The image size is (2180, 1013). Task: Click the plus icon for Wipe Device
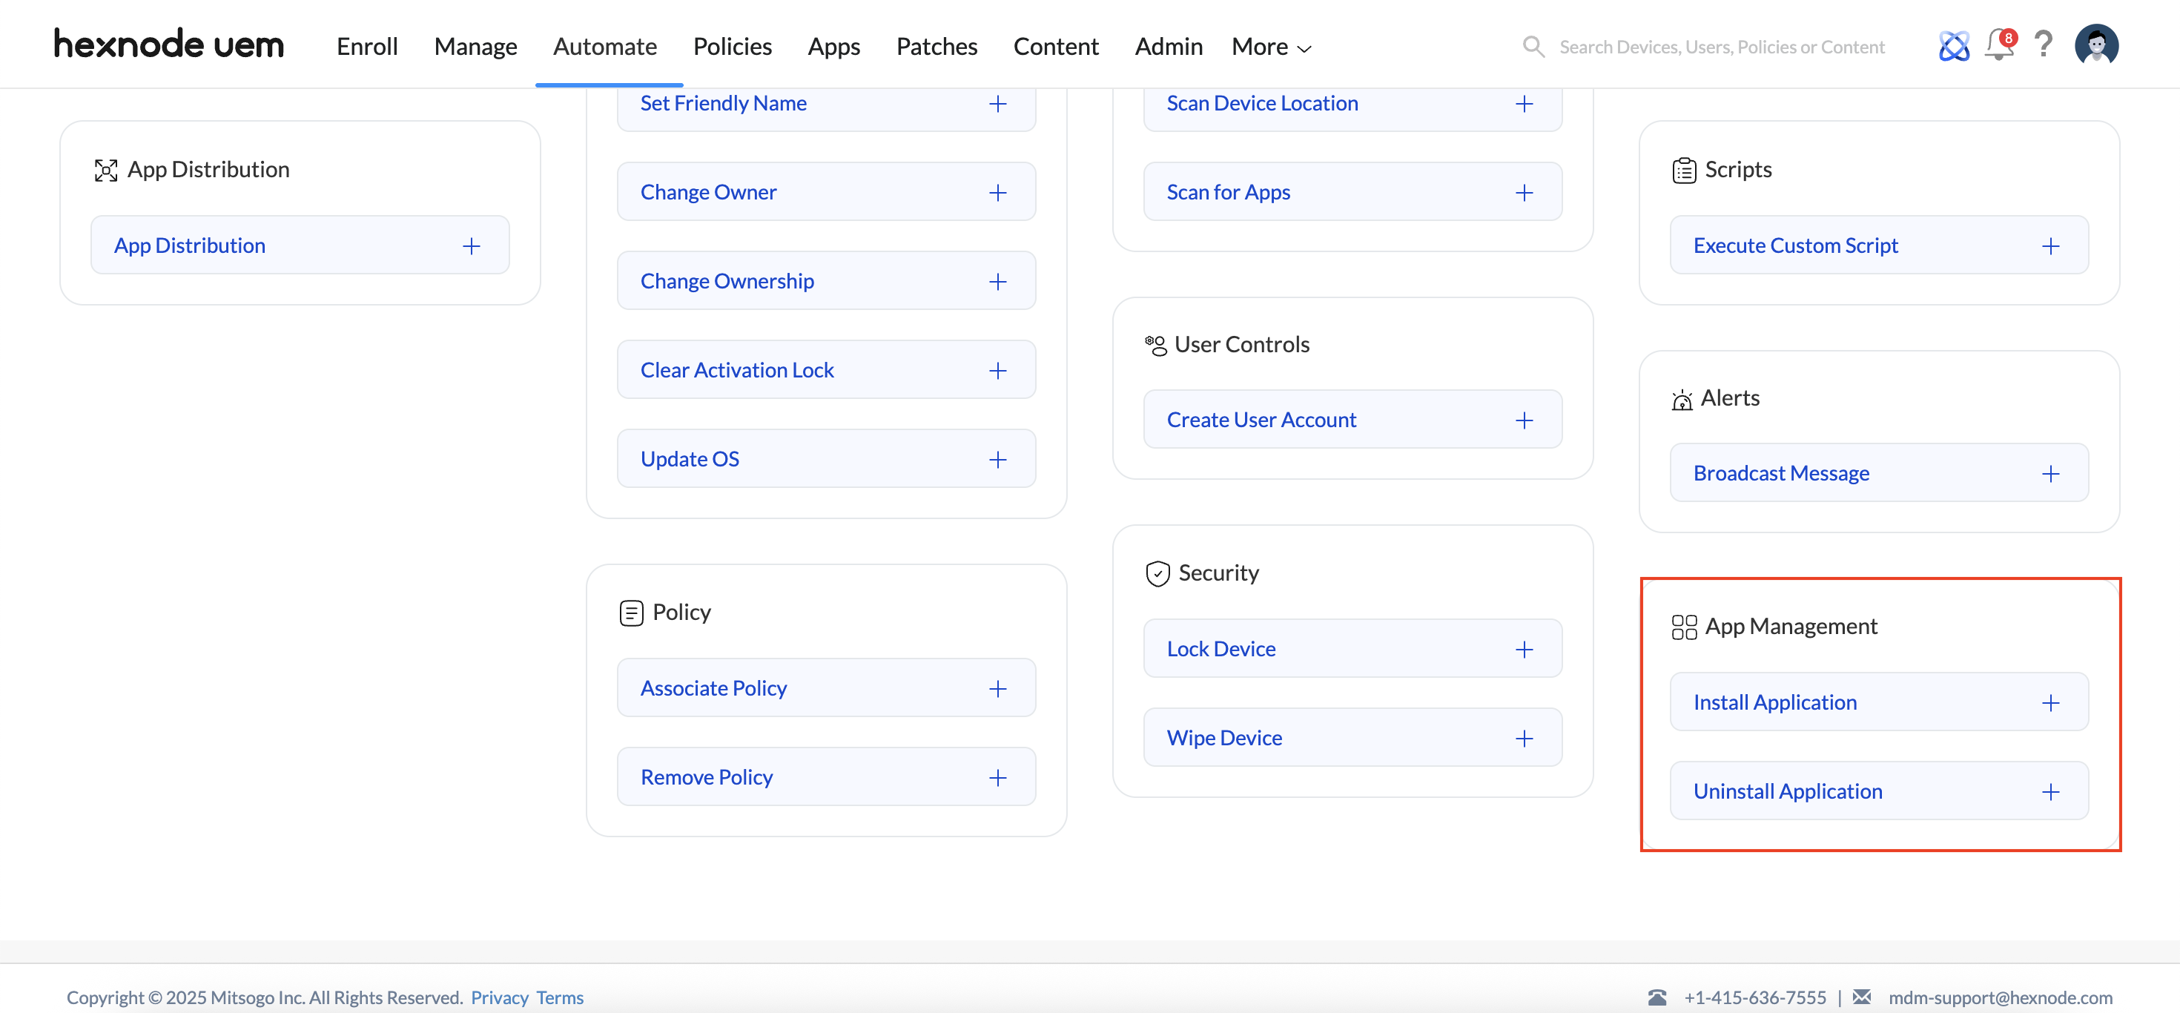point(1523,738)
